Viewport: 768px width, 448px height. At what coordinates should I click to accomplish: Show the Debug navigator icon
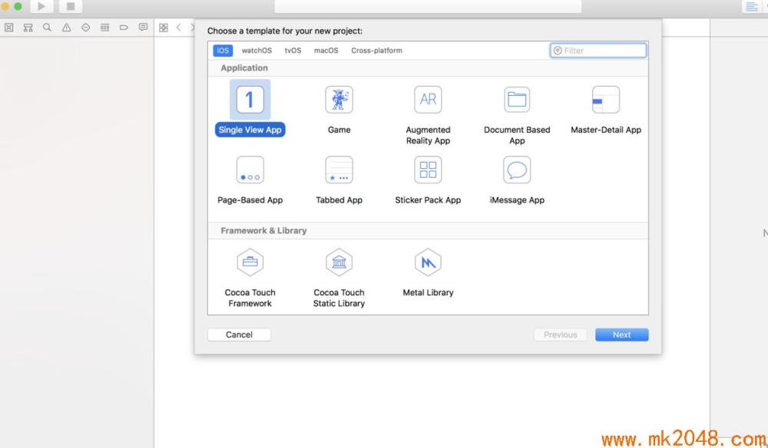click(x=104, y=28)
